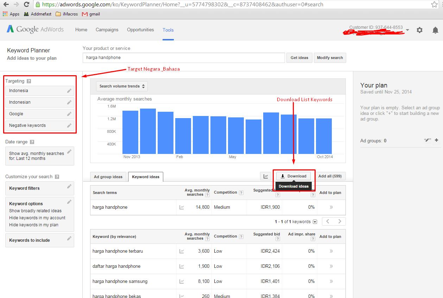Click the Add all (599) button

(330, 176)
